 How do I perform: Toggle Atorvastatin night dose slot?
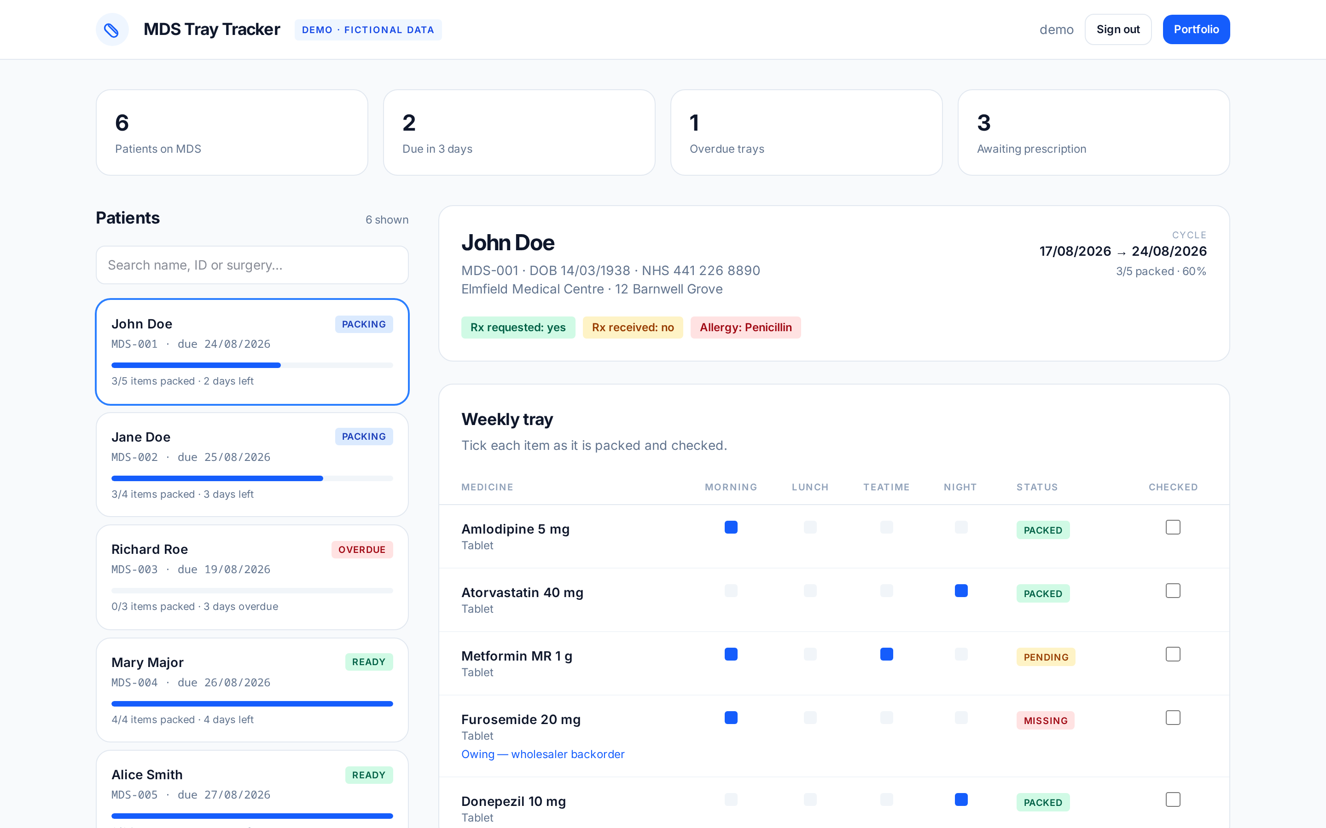tap(961, 591)
